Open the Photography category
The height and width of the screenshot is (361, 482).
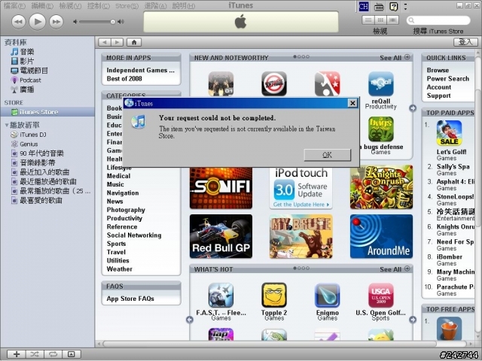point(126,210)
